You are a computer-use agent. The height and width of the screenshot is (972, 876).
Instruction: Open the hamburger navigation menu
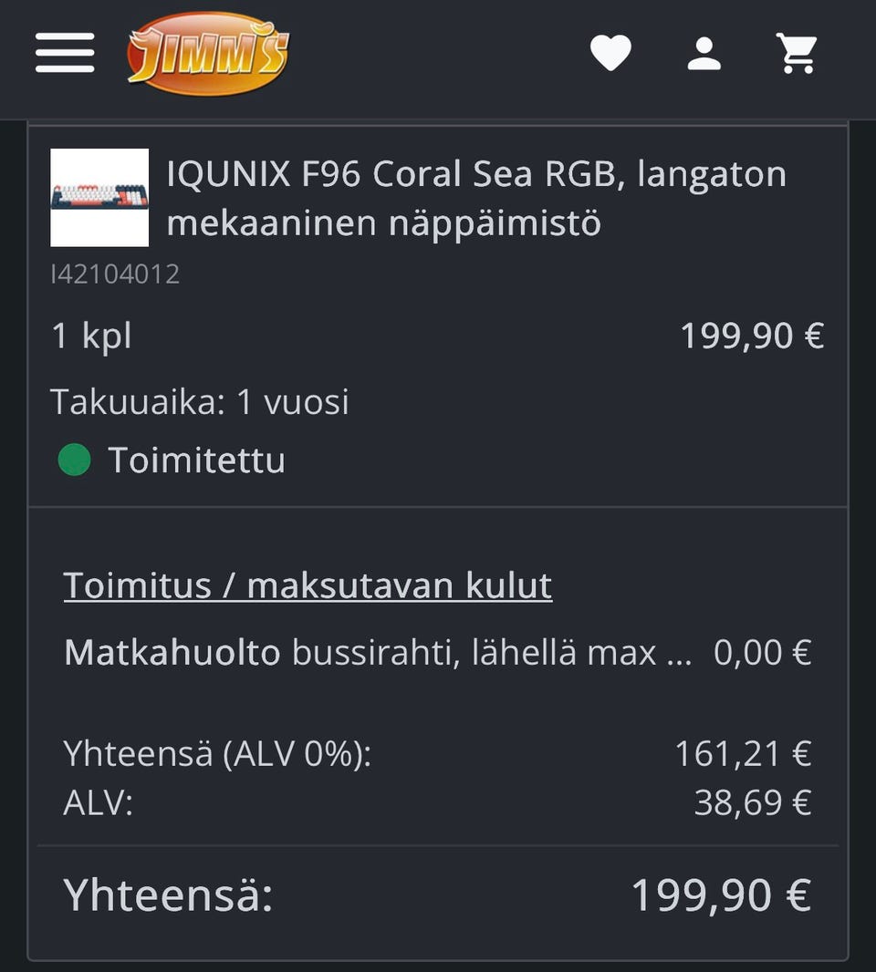tap(65, 53)
